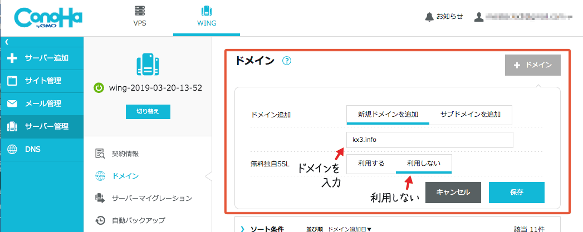Open the ドメイン追加日 sort dropdown

coord(350,229)
